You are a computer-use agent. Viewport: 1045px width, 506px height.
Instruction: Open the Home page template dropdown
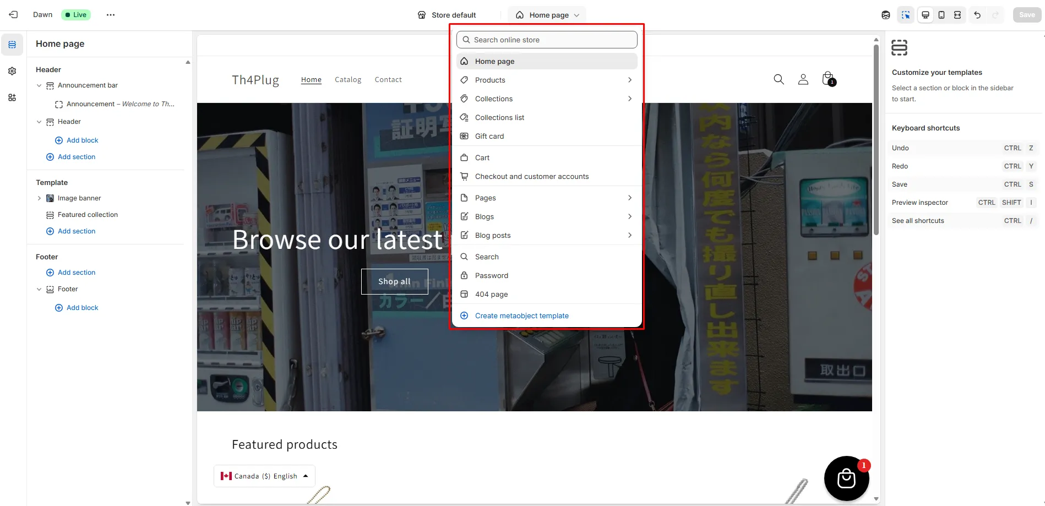(x=547, y=15)
